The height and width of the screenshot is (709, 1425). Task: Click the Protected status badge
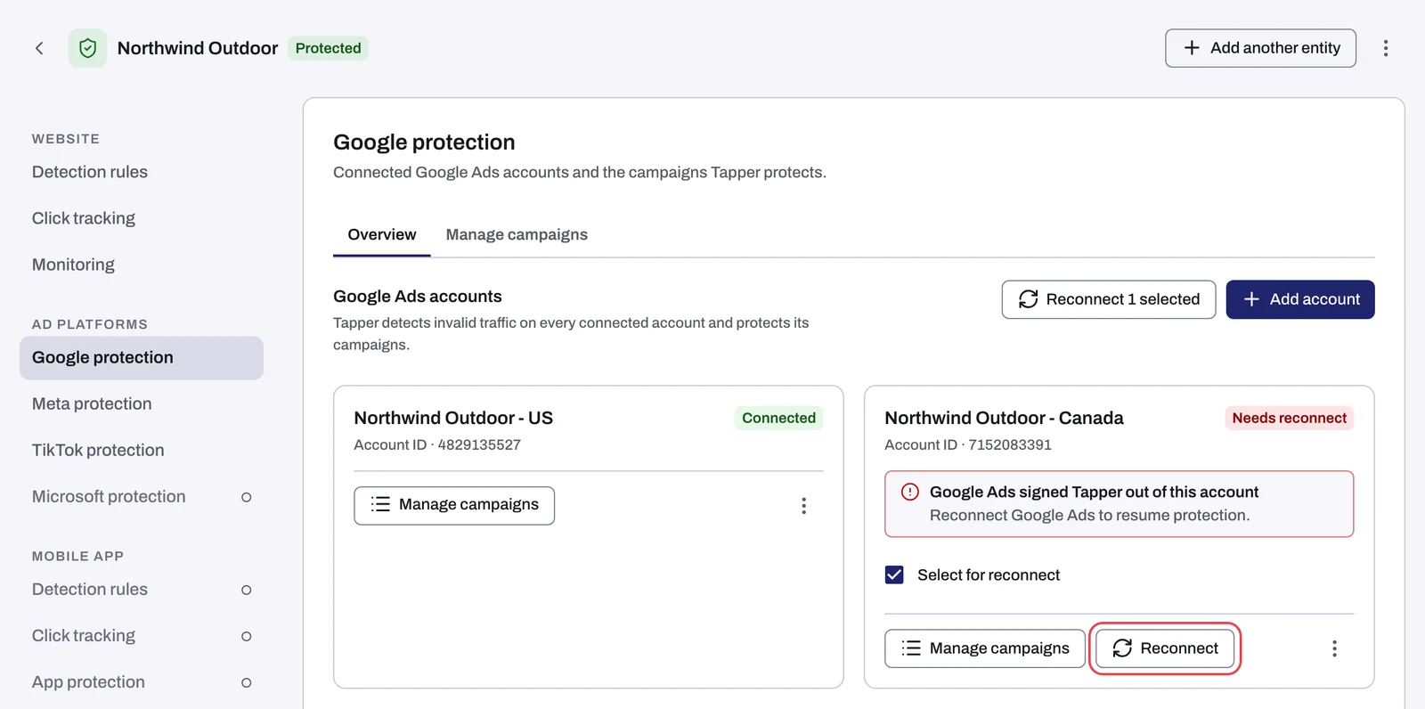(328, 48)
